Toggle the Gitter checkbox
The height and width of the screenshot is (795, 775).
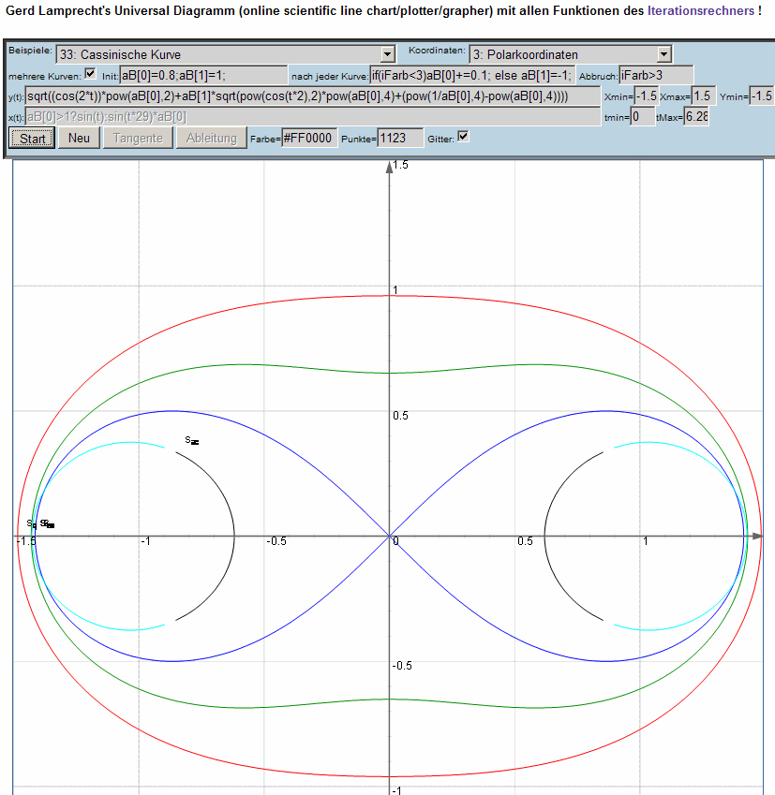point(463,137)
